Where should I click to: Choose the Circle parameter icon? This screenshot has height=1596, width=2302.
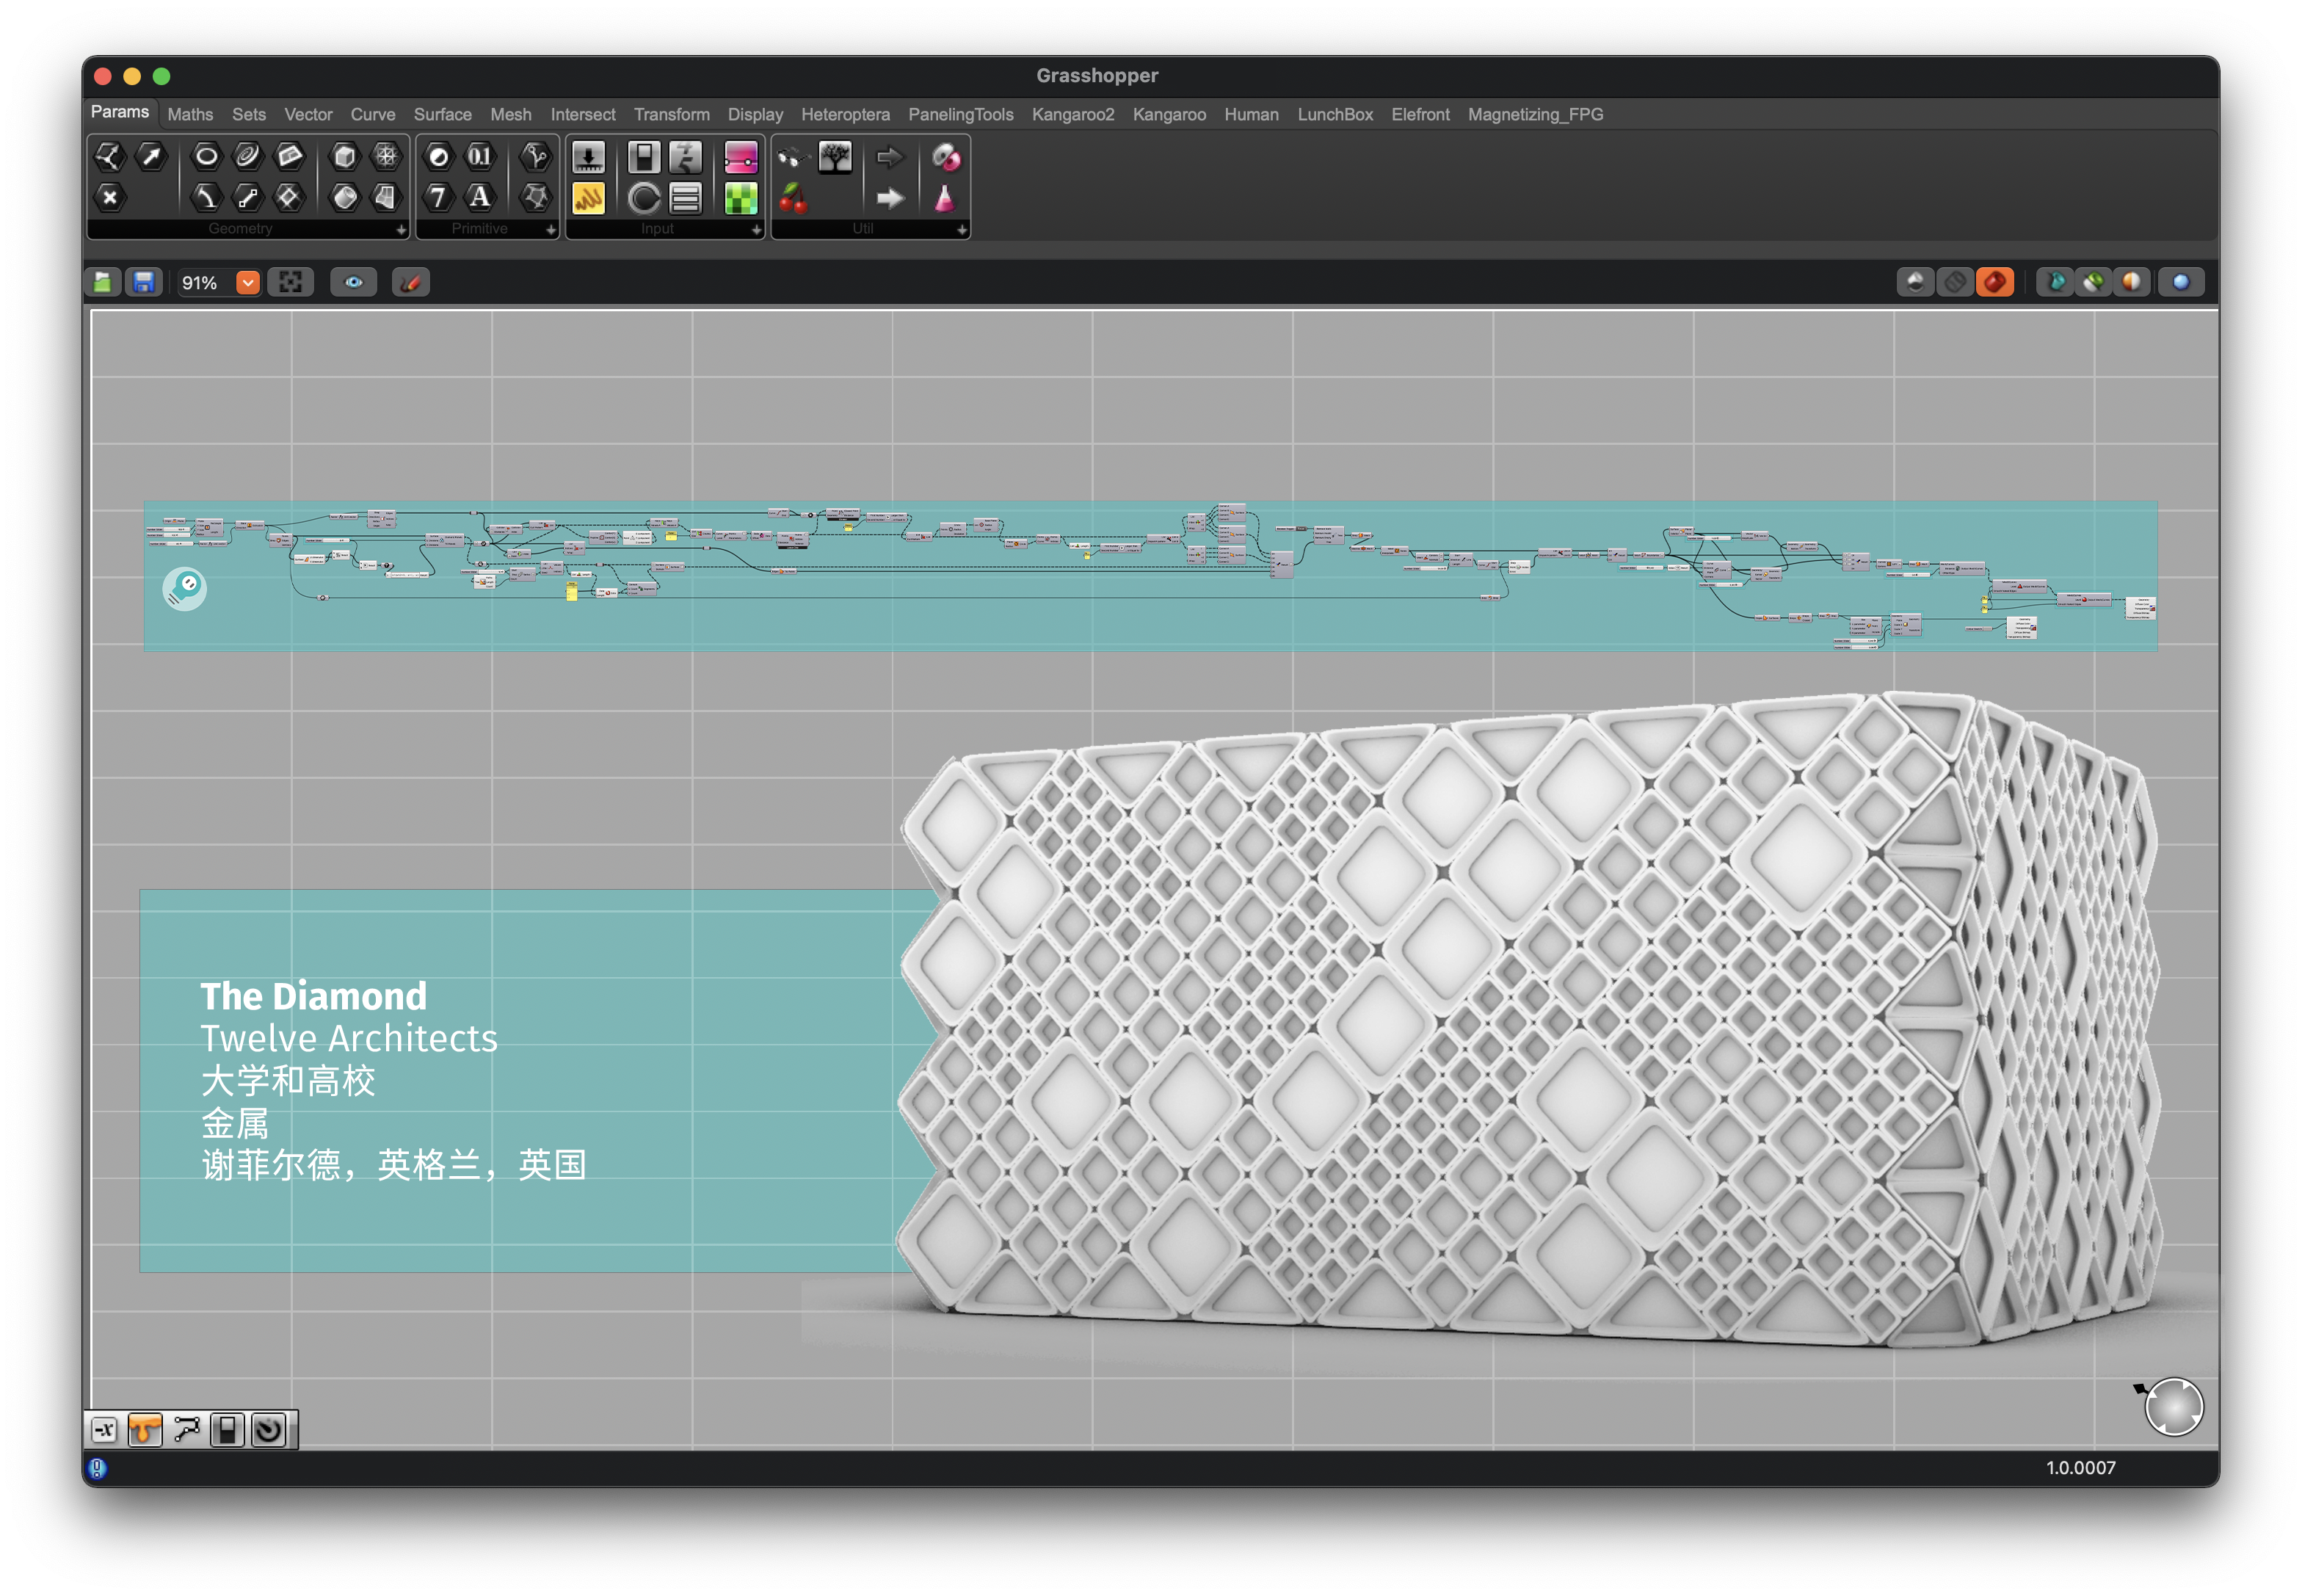pyautogui.click(x=206, y=157)
